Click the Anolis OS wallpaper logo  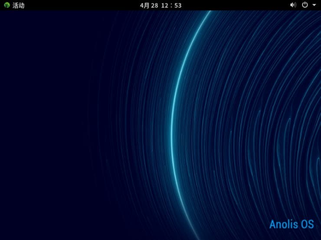pyautogui.click(x=291, y=224)
